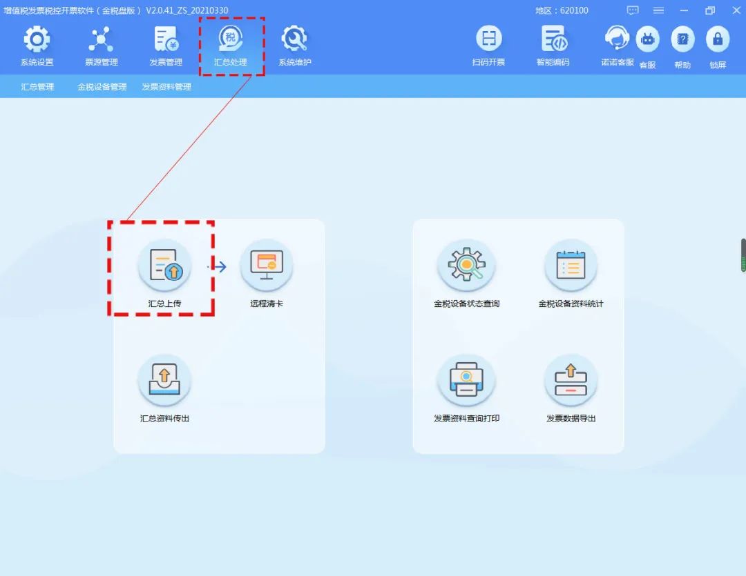Minimize the application window
Image resolution: width=746 pixels, height=576 pixels.
coord(684,10)
